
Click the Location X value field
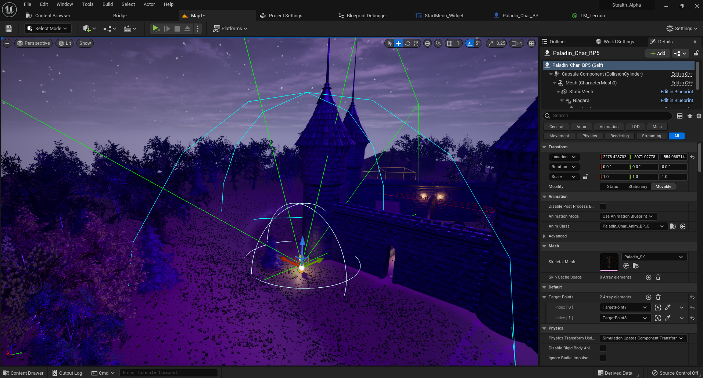[614, 157]
